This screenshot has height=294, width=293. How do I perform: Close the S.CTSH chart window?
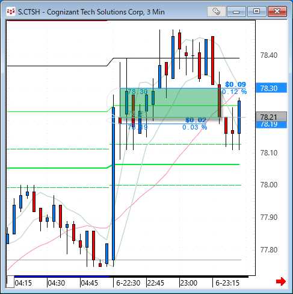(277, 11)
